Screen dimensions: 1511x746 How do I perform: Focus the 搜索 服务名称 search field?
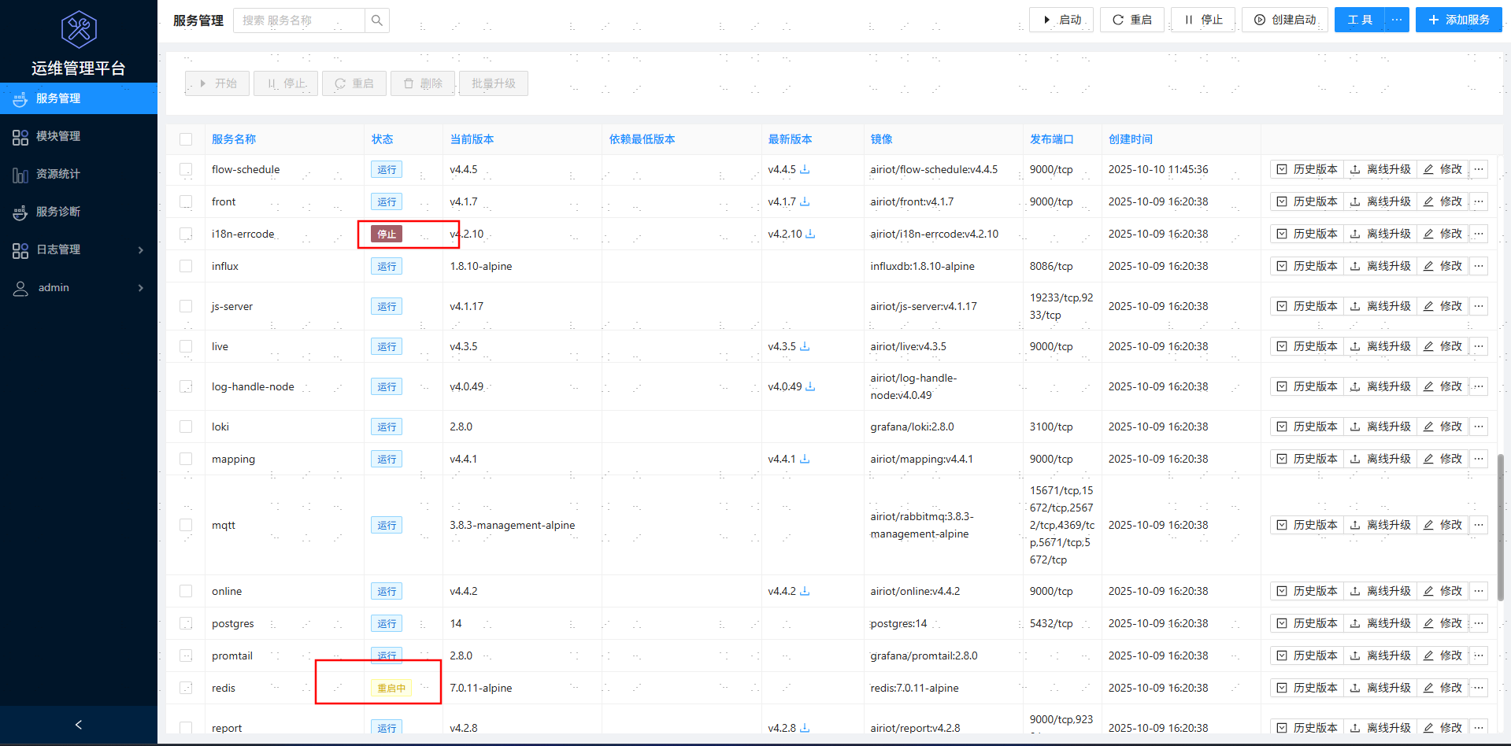tap(299, 20)
